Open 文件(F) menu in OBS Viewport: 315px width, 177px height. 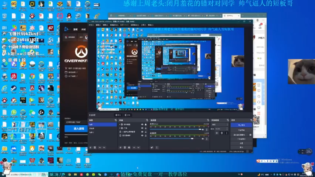[x=91, y=25]
